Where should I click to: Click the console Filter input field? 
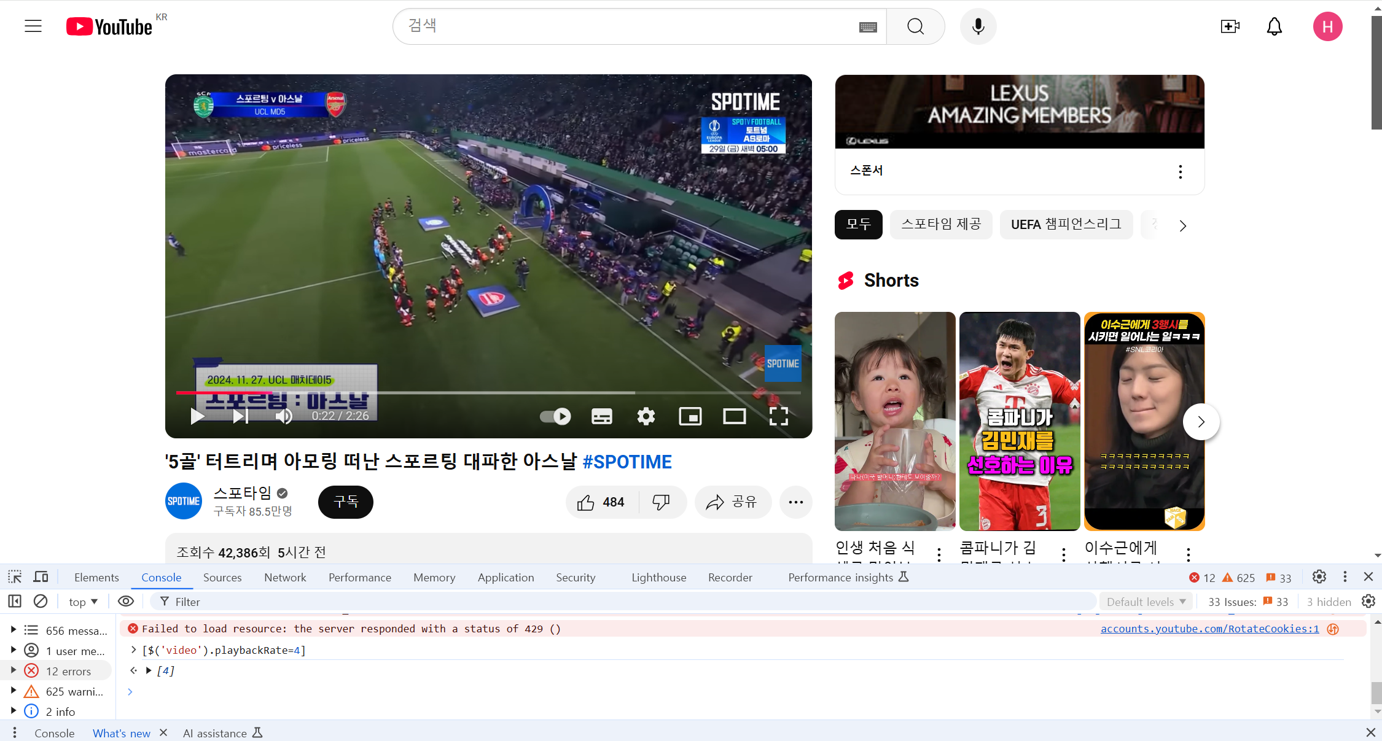[623, 602]
